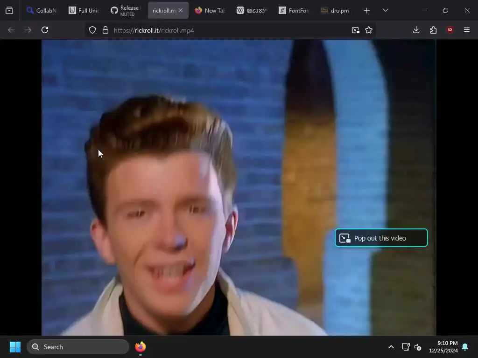Screen dimensions: 478x358
Task: Open network status tray icon
Action: point(406,347)
